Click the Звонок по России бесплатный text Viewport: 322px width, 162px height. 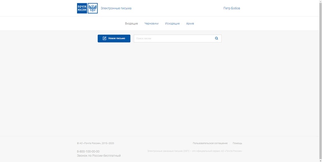(x=99, y=156)
